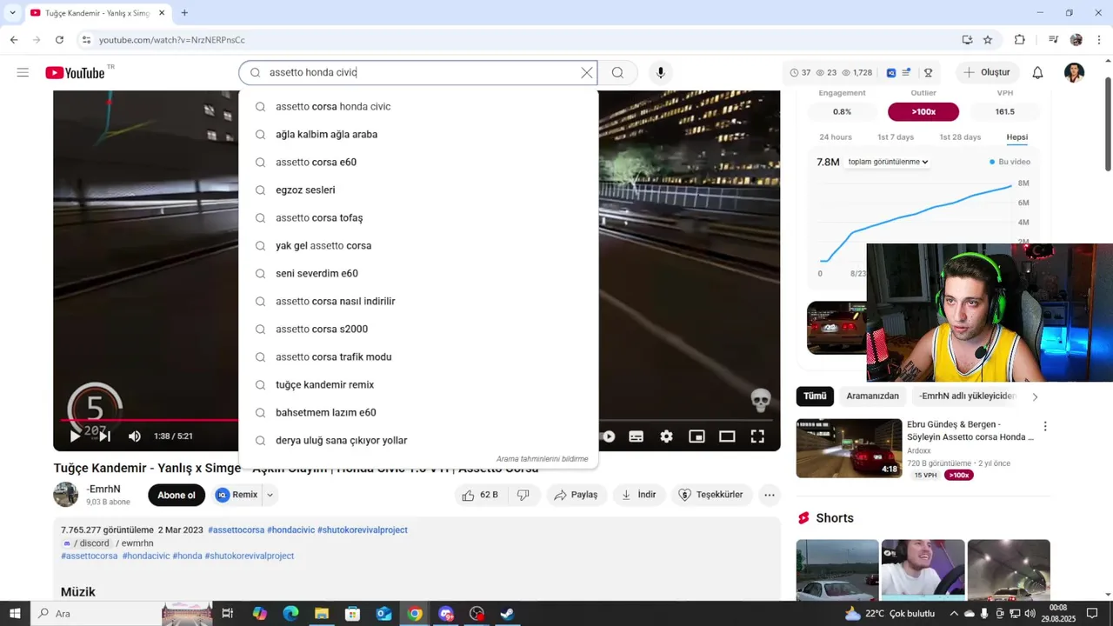The width and height of the screenshot is (1113, 626).
Task: Expand hidden system tray icons
Action: [x=955, y=614]
